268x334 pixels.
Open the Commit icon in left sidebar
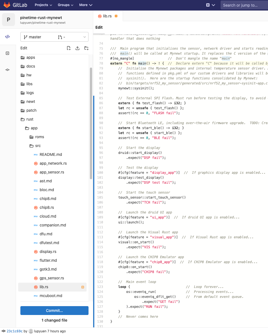[8, 70]
